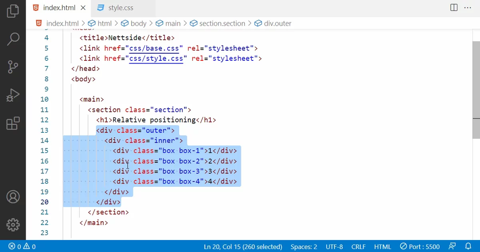The width and height of the screenshot is (480, 252).
Task: Click the vertical scrollbar thumb
Action: tap(476, 90)
